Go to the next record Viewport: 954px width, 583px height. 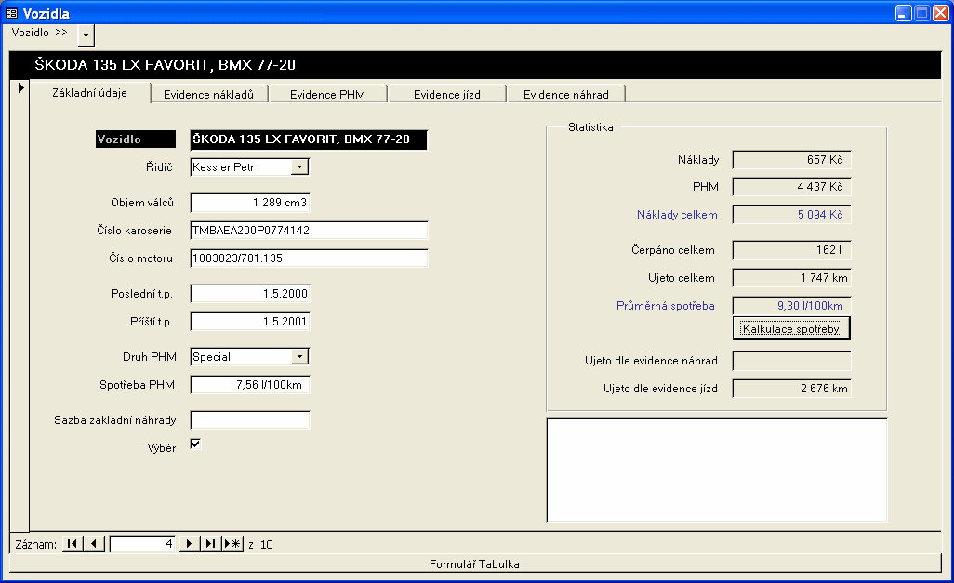point(190,544)
